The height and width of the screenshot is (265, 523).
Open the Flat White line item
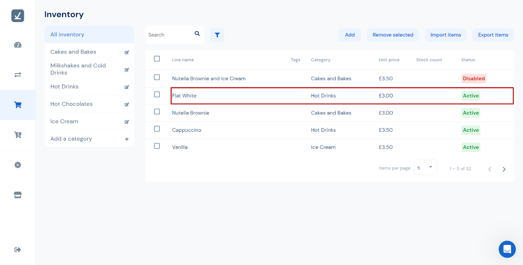(184, 96)
